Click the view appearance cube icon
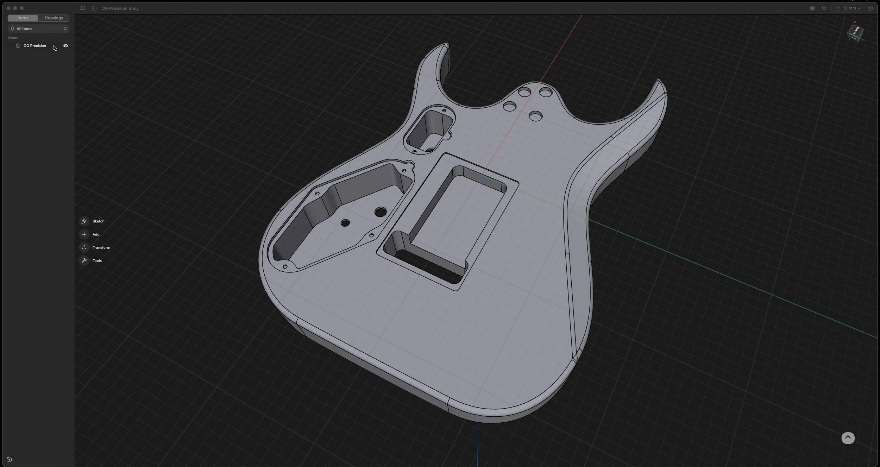 click(x=812, y=8)
